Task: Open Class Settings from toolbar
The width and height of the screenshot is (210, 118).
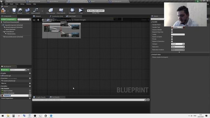Action: [x=51, y=11]
